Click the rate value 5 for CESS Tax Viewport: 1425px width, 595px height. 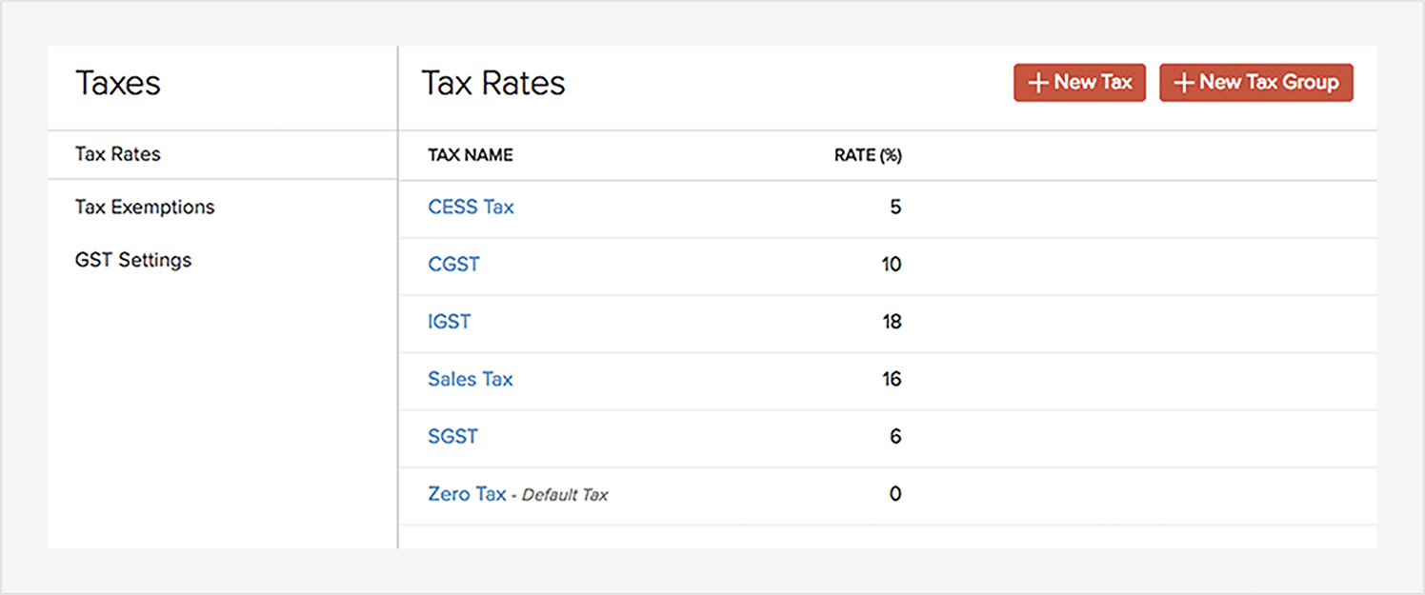click(x=894, y=208)
